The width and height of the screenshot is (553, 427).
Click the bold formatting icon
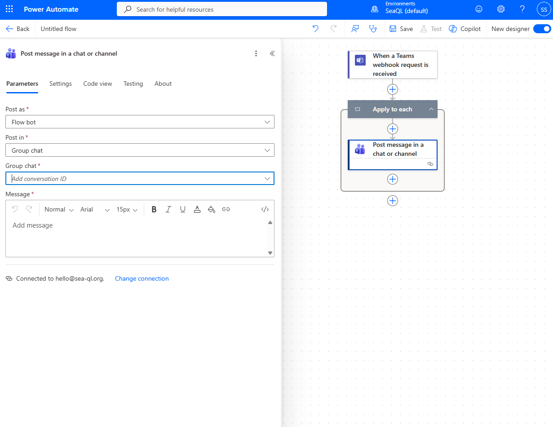(154, 209)
